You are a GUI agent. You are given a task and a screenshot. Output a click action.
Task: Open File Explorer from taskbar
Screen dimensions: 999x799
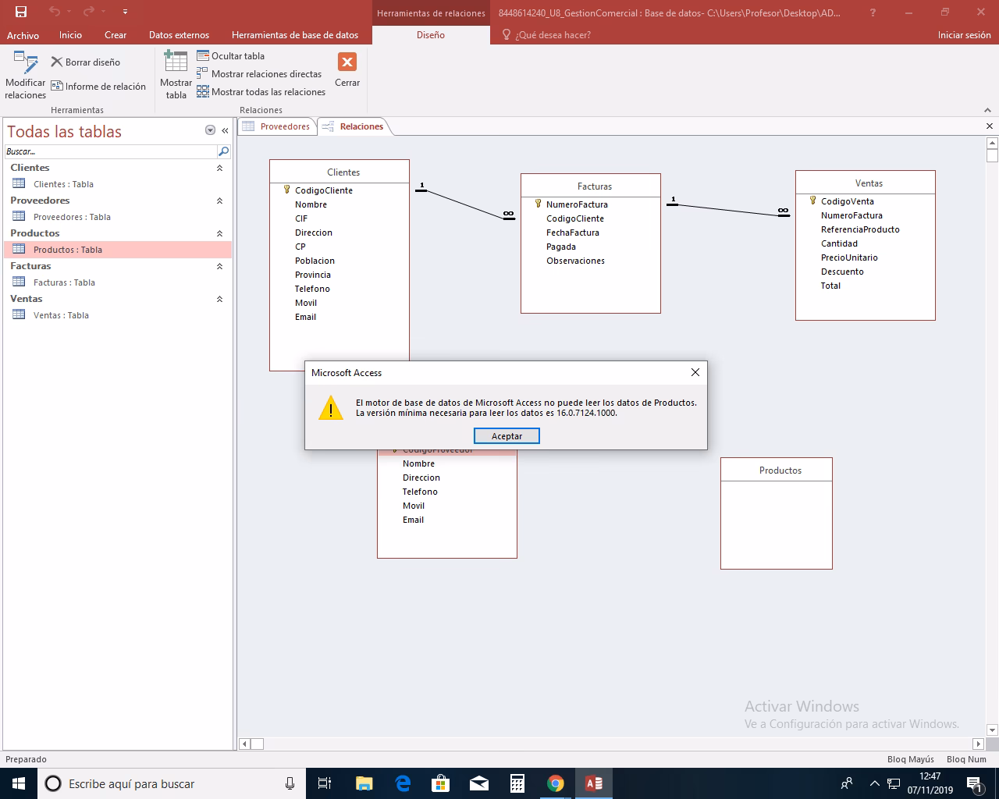click(x=364, y=783)
